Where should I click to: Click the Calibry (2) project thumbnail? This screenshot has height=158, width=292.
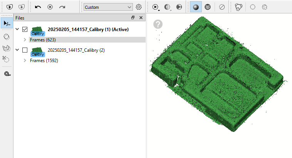point(38,52)
